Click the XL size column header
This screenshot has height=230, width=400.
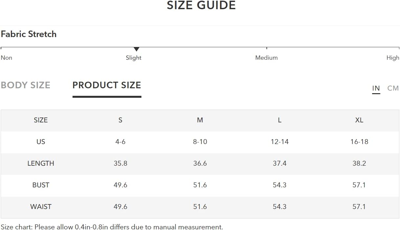359,120
